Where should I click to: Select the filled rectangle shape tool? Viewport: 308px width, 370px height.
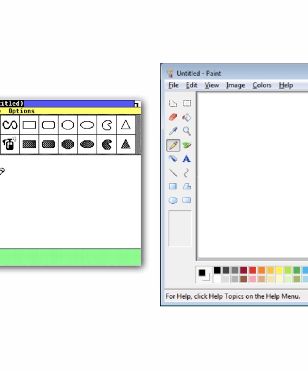(29, 144)
